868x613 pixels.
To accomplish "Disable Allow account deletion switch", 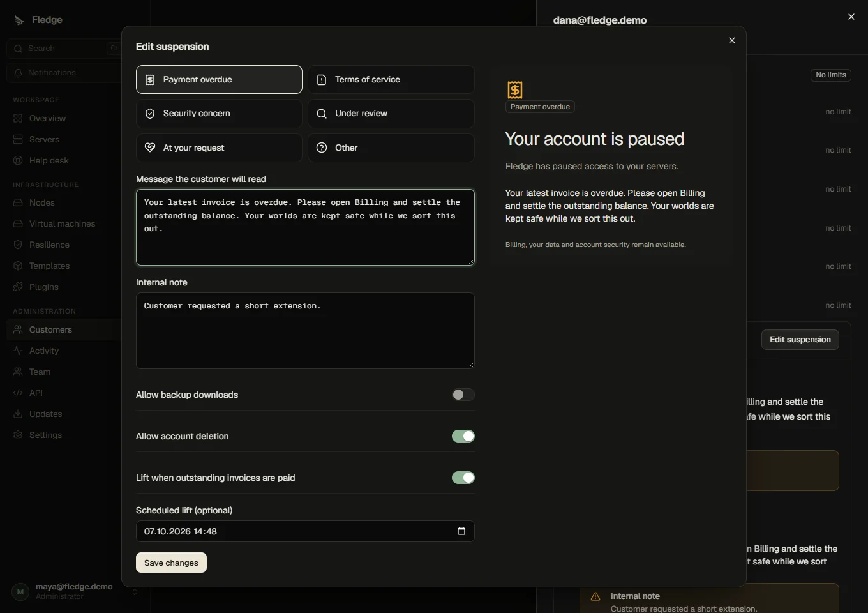I will click(x=463, y=436).
